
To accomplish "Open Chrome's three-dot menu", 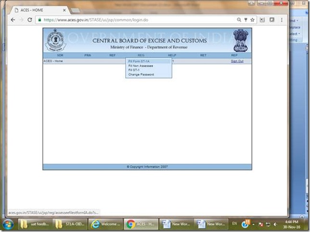I will (x=282, y=20).
